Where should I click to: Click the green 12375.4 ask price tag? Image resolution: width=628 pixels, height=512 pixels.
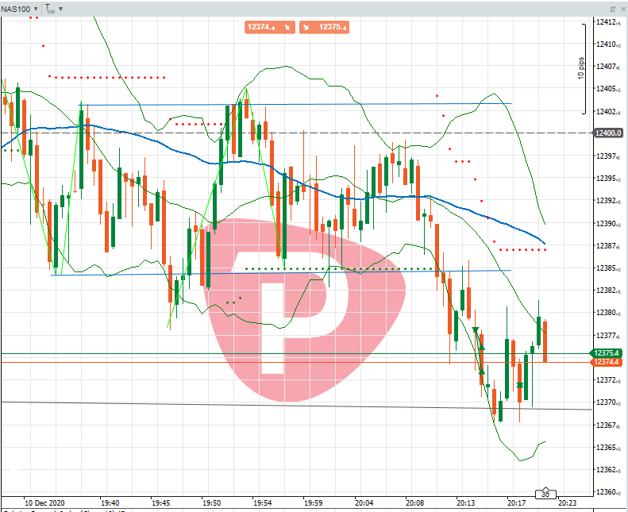(607, 353)
